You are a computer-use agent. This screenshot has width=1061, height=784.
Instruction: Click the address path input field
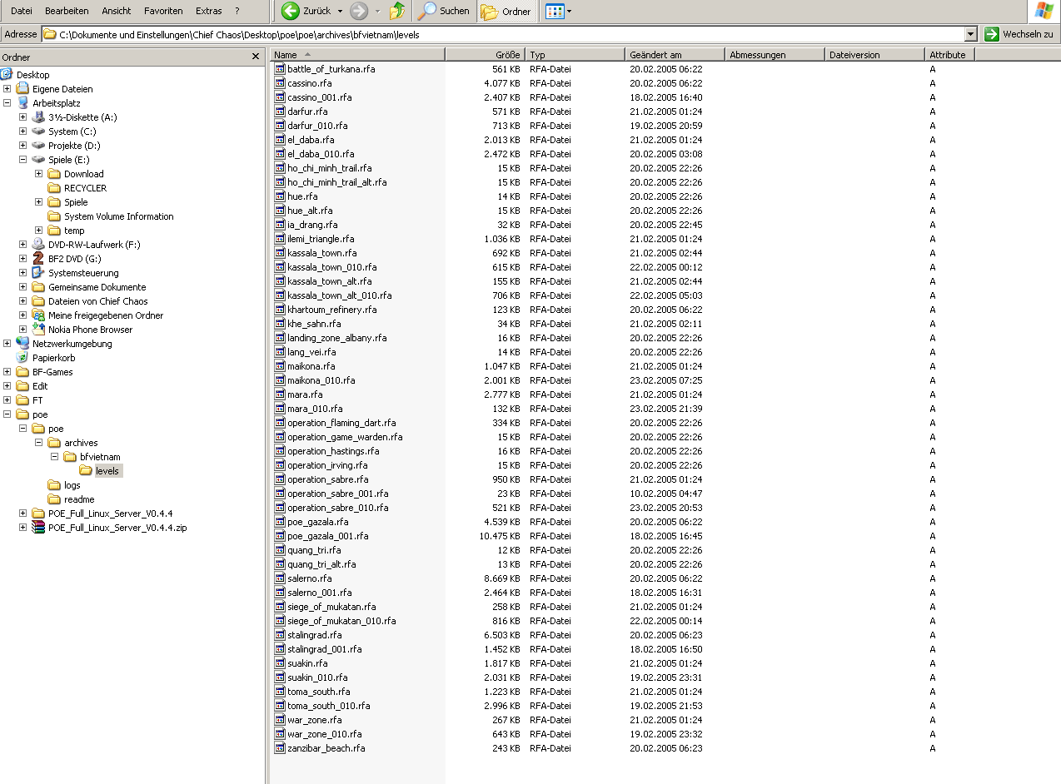510,34
